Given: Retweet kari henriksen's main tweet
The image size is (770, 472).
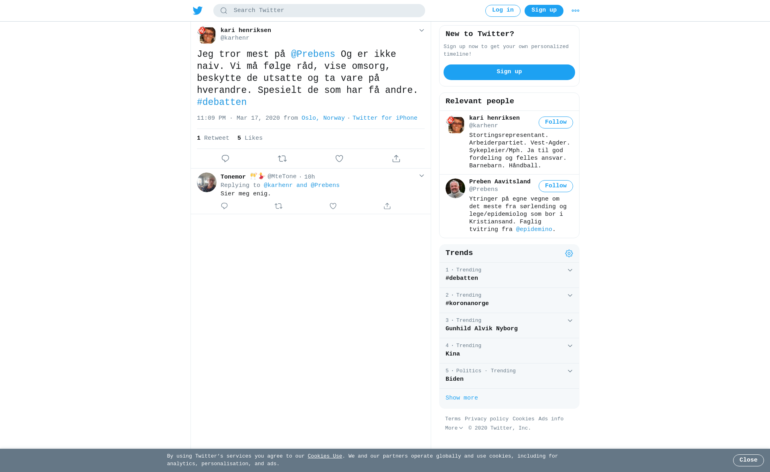Looking at the screenshot, I should 282,159.
